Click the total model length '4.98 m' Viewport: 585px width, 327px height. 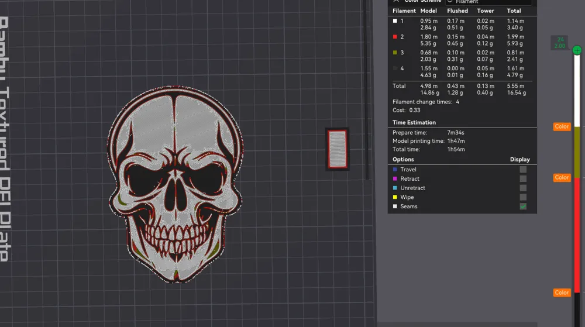point(429,86)
